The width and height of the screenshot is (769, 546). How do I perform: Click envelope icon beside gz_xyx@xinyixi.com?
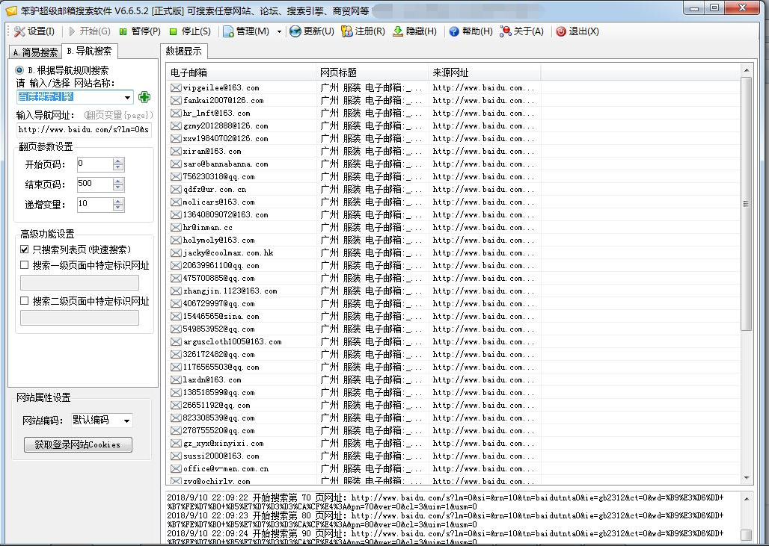(176, 443)
